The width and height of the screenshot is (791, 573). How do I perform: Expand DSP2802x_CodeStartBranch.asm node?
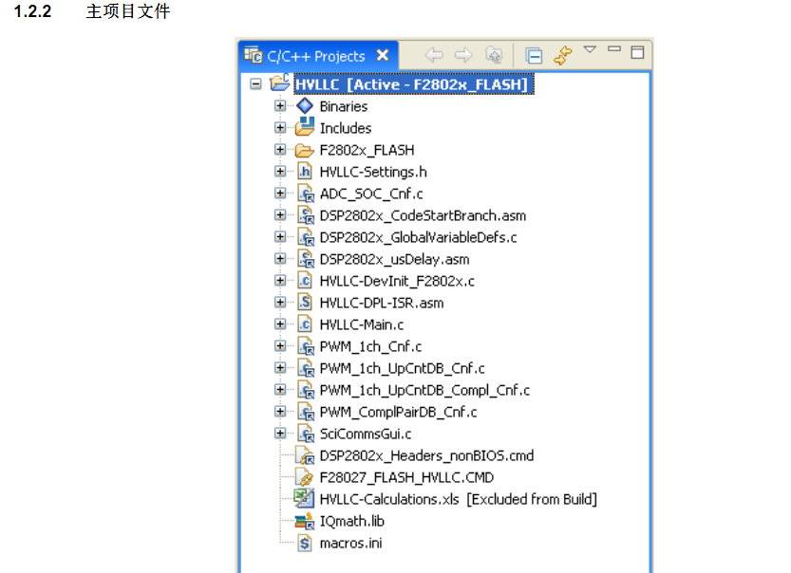tap(280, 214)
